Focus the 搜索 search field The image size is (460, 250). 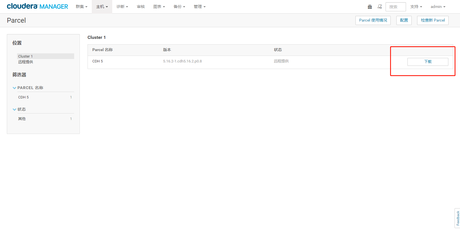[396, 7]
